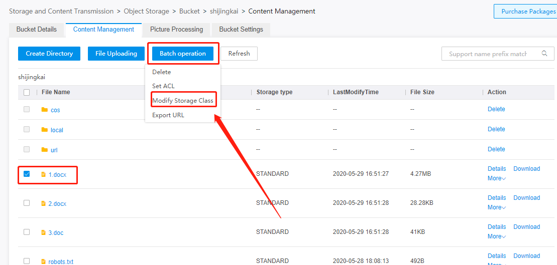The height and width of the screenshot is (265, 557).
Task: Open the Batch operation dropdown
Action: tap(183, 54)
